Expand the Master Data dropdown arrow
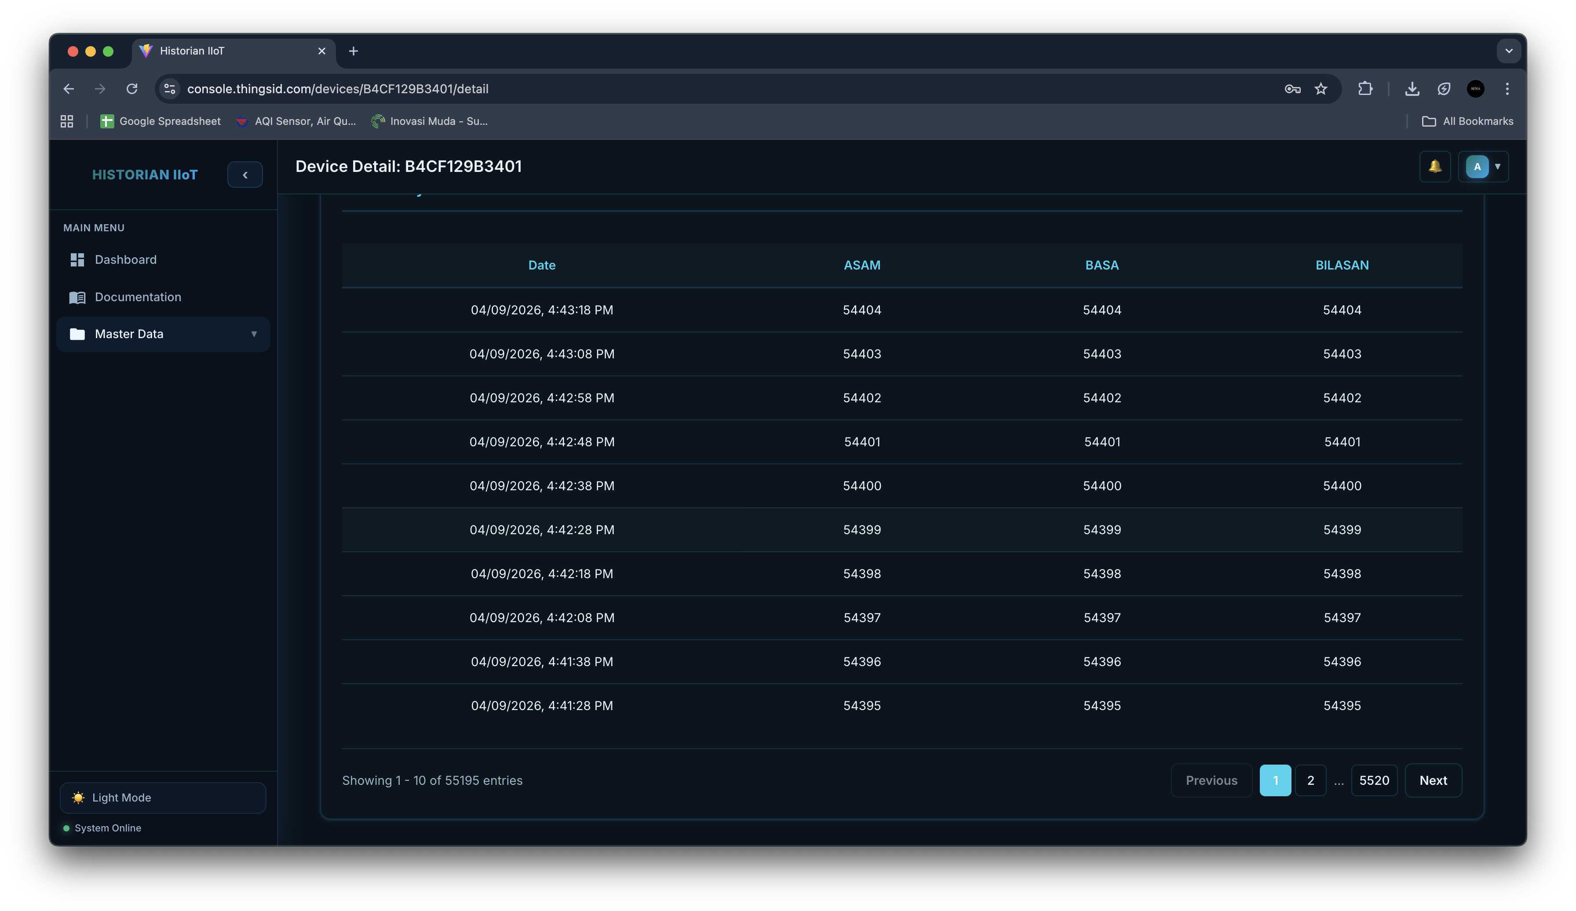The width and height of the screenshot is (1576, 911). 254,334
